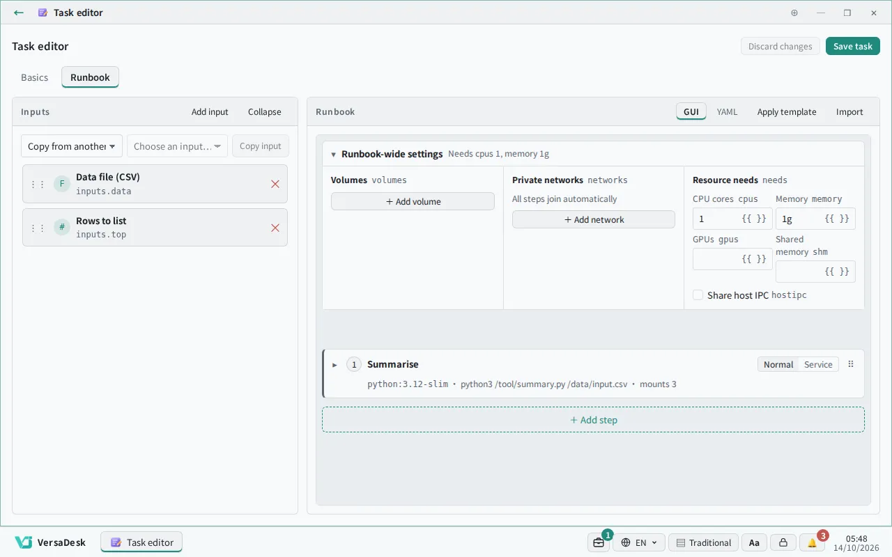Open the Aa text size control

(754, 542)
